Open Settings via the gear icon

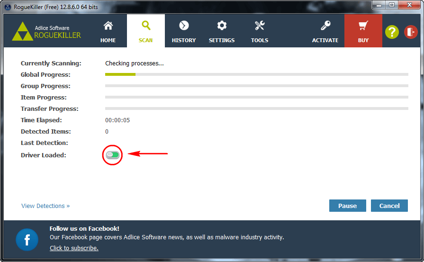click(222, 26)
